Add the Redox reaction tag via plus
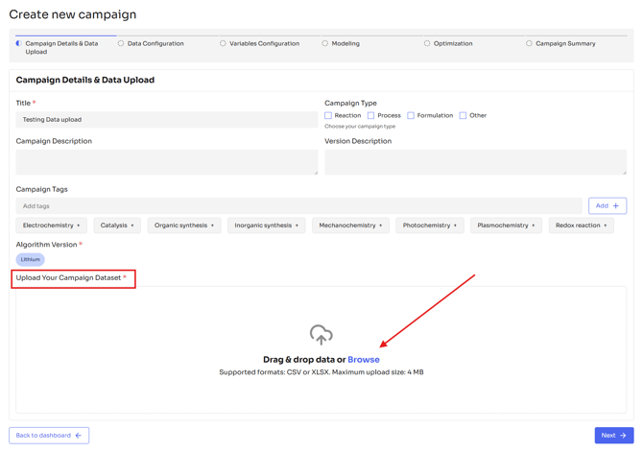This screenshot has height=452, width=643. [606, 226]
